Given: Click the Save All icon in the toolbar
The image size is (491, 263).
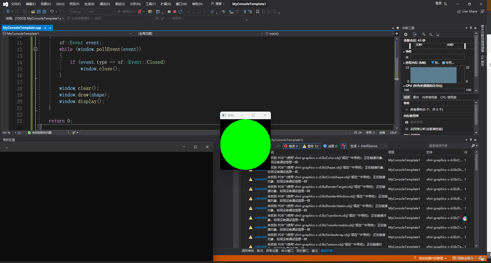Looking at the screenshot, I should 44,11.
